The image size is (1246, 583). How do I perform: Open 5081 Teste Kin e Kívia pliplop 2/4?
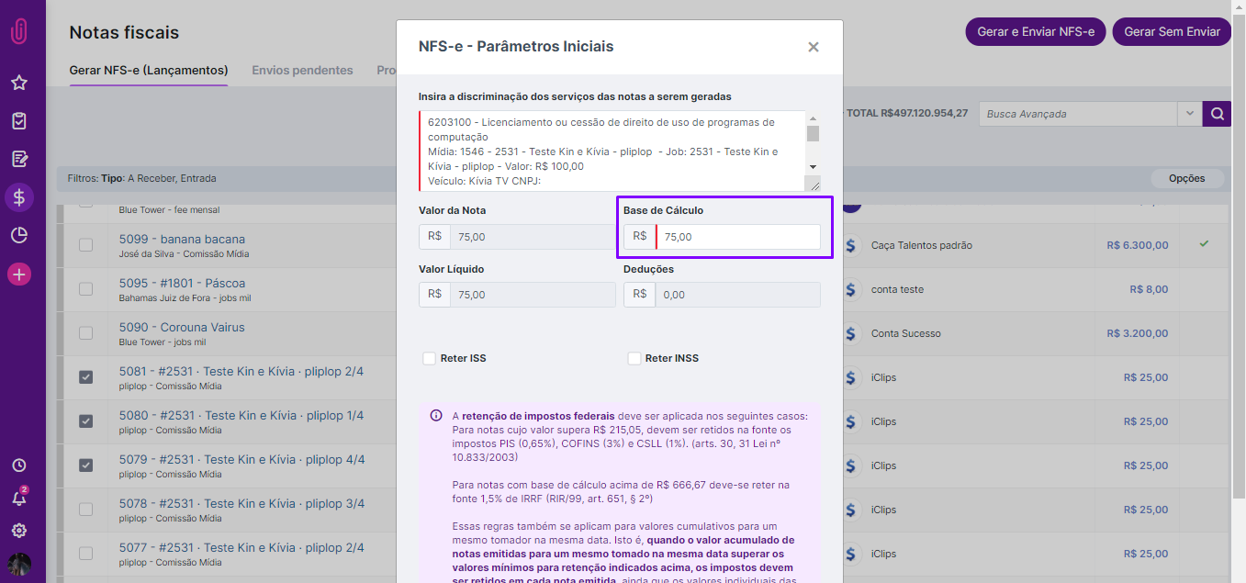(241, 372)
